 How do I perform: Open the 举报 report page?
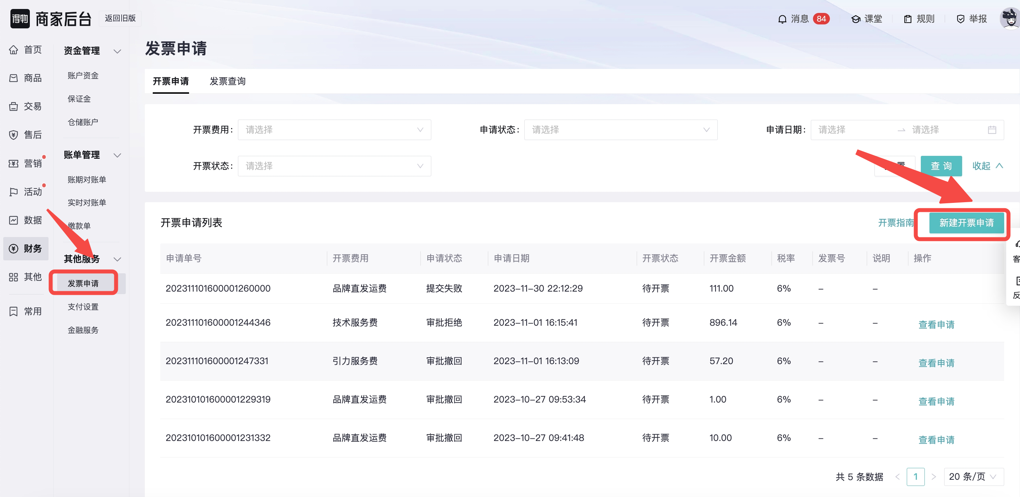point(971,19)
